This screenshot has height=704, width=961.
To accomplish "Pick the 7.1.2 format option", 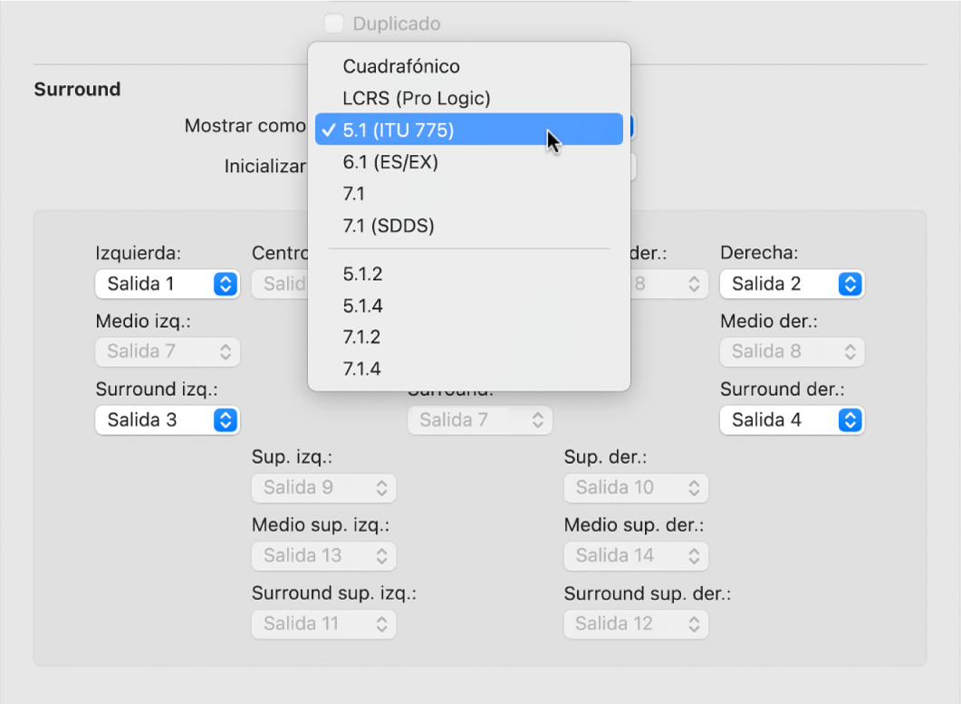I will [362, 337].
